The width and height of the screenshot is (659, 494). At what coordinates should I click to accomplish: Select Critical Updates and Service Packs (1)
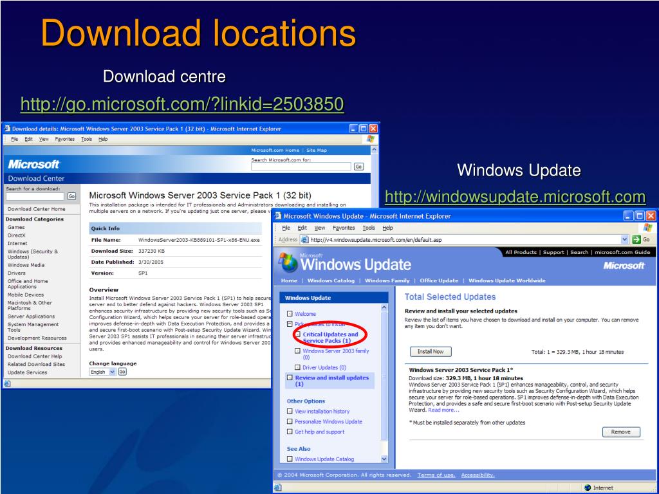pyautogui.click(x=330, y=337)
